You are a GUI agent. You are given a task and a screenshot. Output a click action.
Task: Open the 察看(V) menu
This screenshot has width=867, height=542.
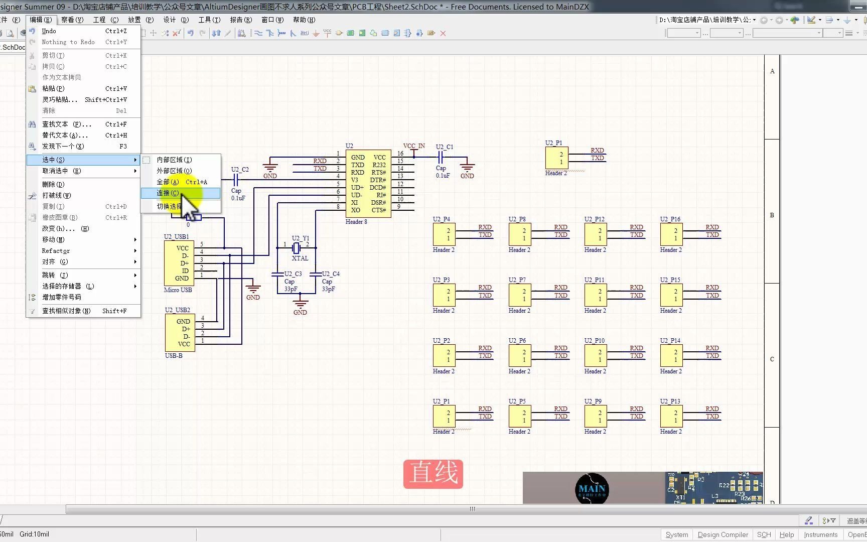point(72,20)
